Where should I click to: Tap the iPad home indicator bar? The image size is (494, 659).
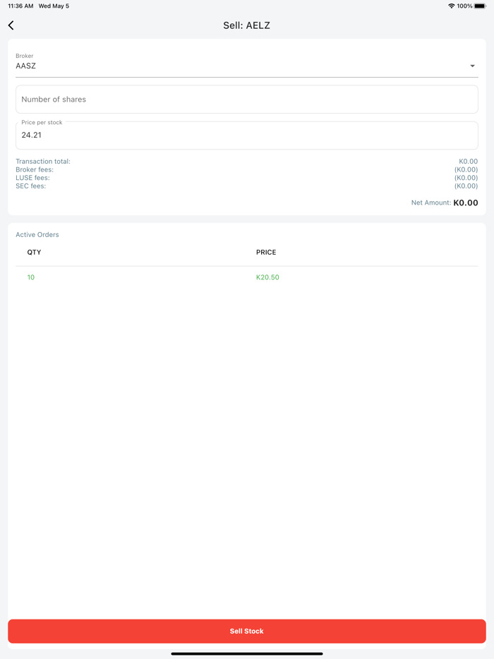[247, 653]
